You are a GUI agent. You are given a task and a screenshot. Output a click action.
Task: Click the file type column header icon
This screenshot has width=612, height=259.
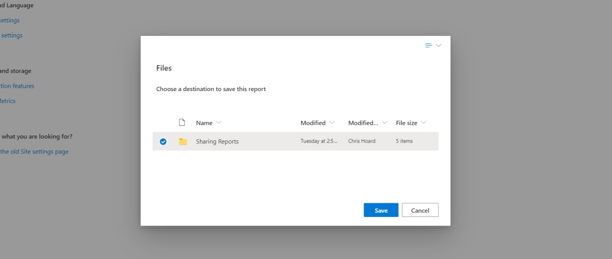pyautogui.click(x=182, y=122)
